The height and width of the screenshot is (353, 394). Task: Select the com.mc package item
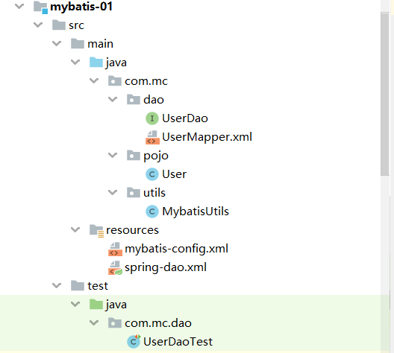(x=146, y=81)
